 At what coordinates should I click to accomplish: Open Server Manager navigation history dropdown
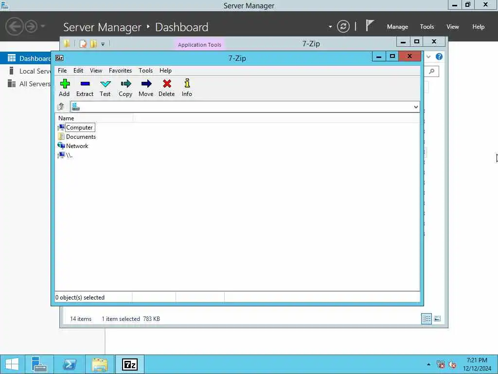43,26
